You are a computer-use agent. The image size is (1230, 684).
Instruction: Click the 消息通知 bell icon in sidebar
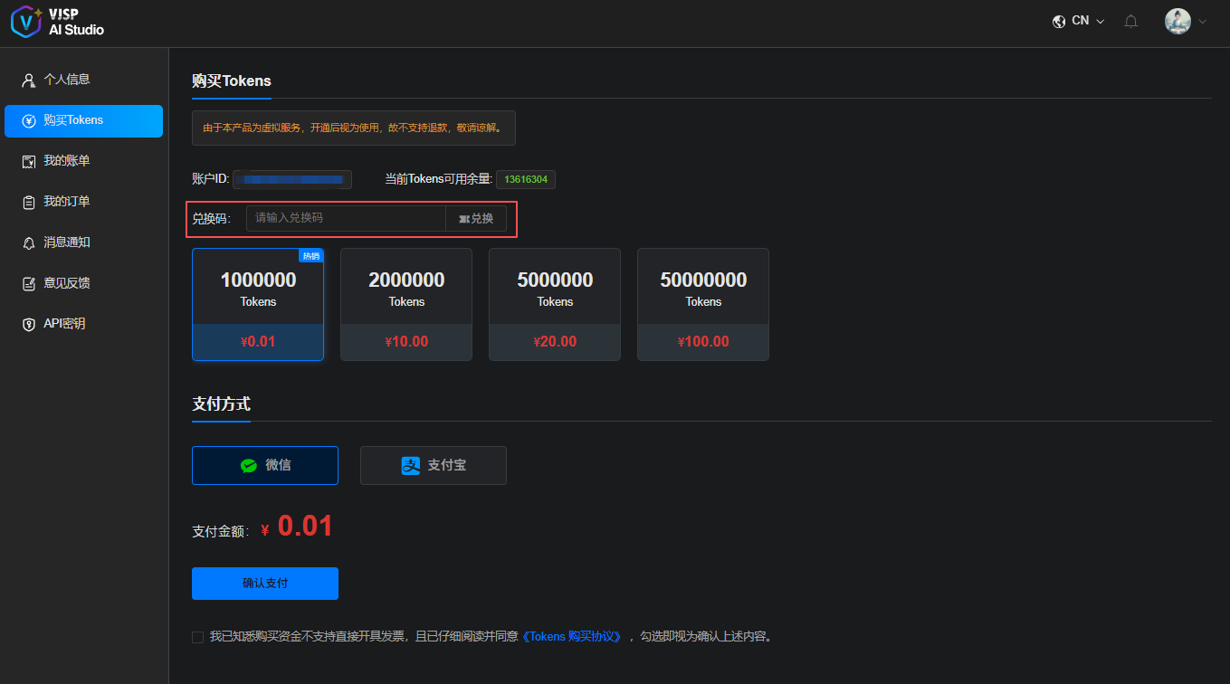tap(29, 242)
